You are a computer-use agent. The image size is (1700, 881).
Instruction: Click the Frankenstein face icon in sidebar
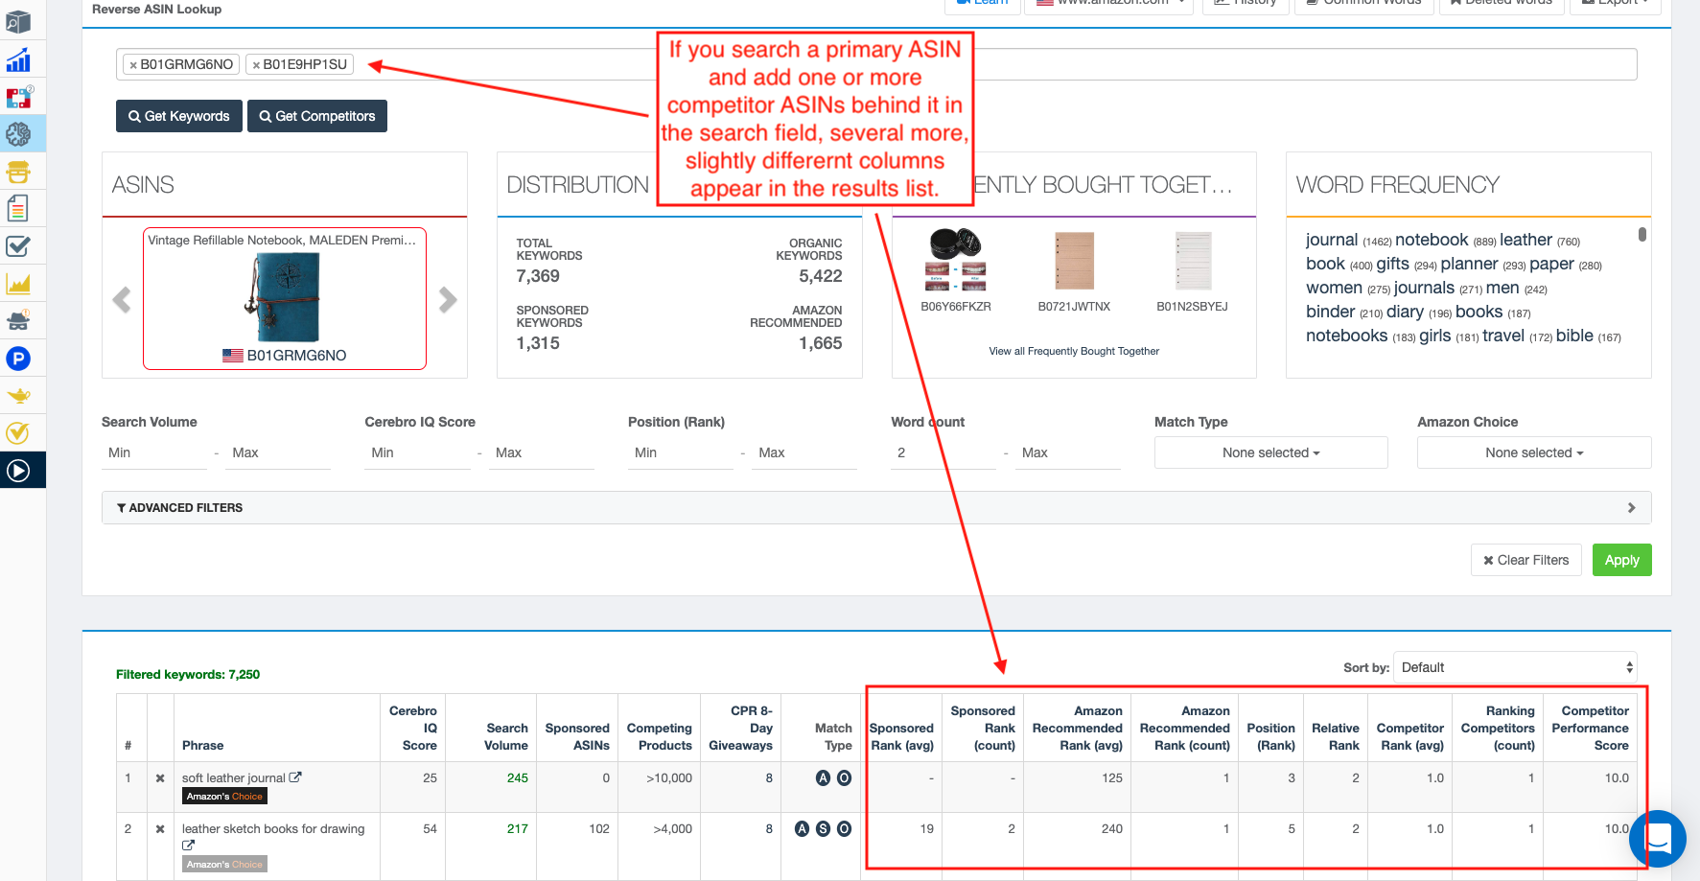pyautogui.click(x=18, y=173)
